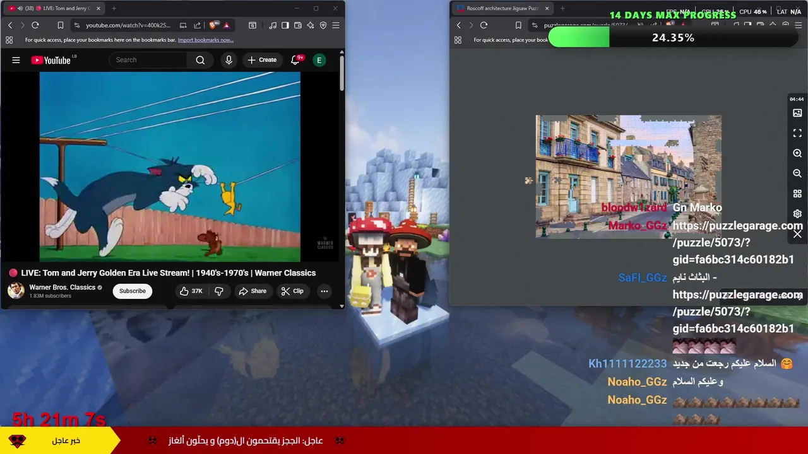Click the '1.83M subscribers' text
This screenshot has height=454, width=808.
pos(50,296)
